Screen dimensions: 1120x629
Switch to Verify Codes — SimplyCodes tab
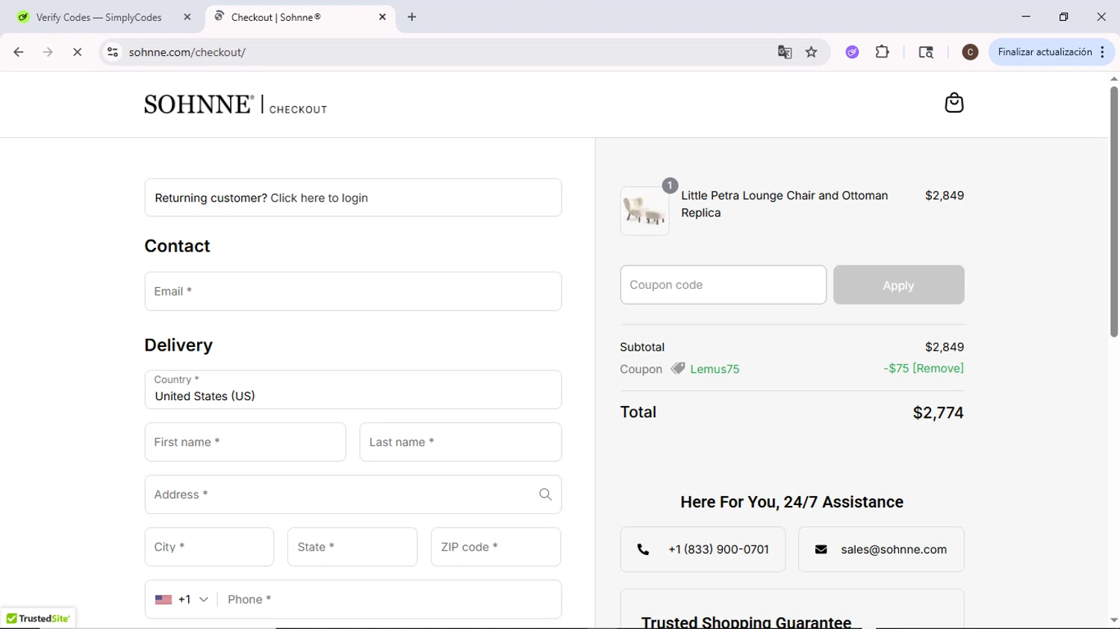99,17
